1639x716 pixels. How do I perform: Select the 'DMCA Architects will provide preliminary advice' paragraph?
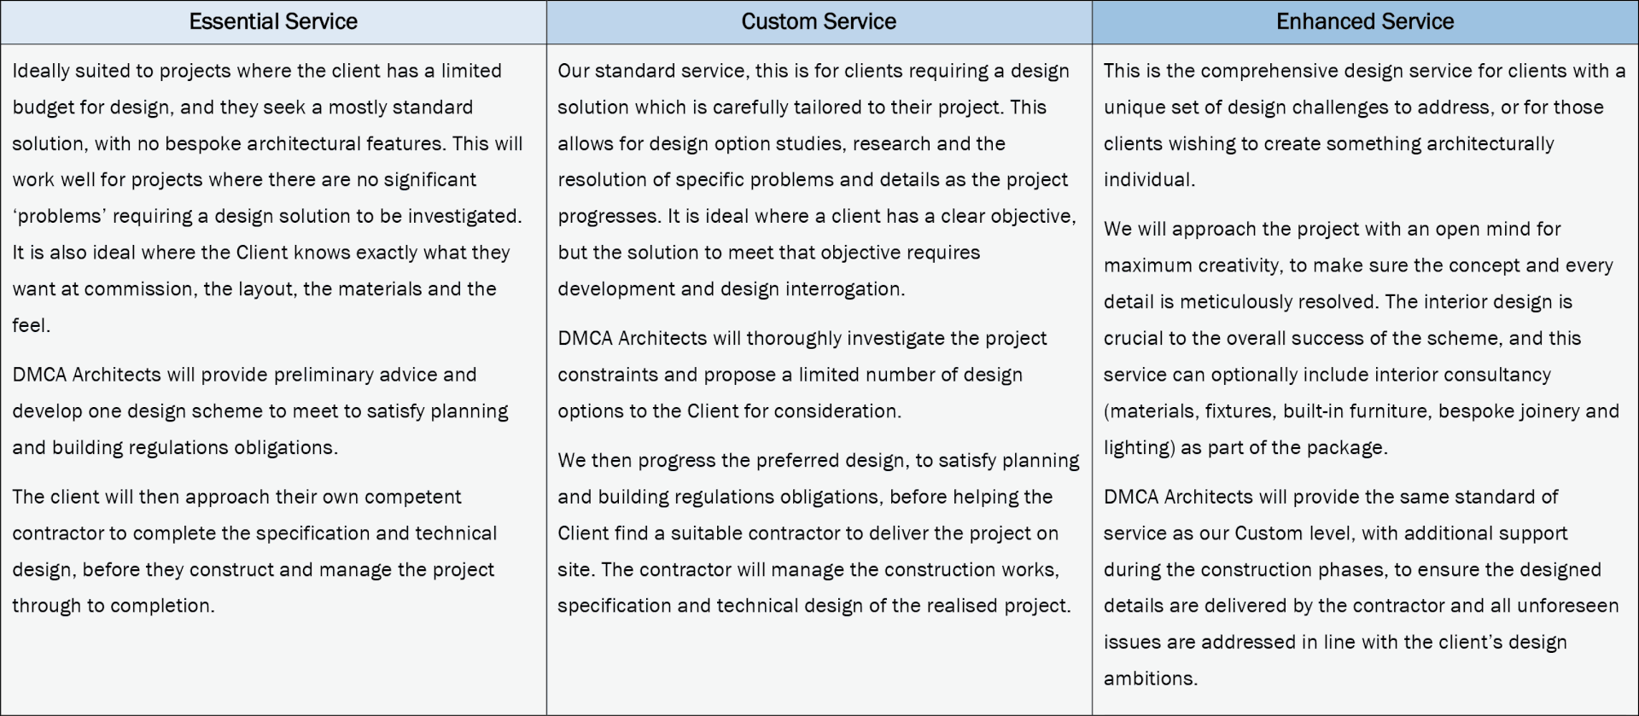[260, 410]
